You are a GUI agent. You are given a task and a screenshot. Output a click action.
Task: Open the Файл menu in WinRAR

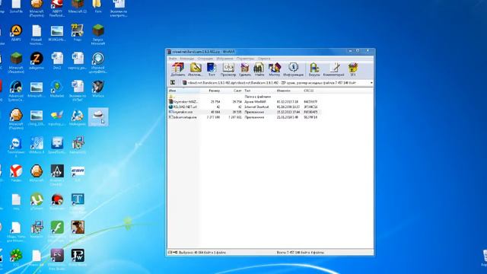tap(173, 59)
